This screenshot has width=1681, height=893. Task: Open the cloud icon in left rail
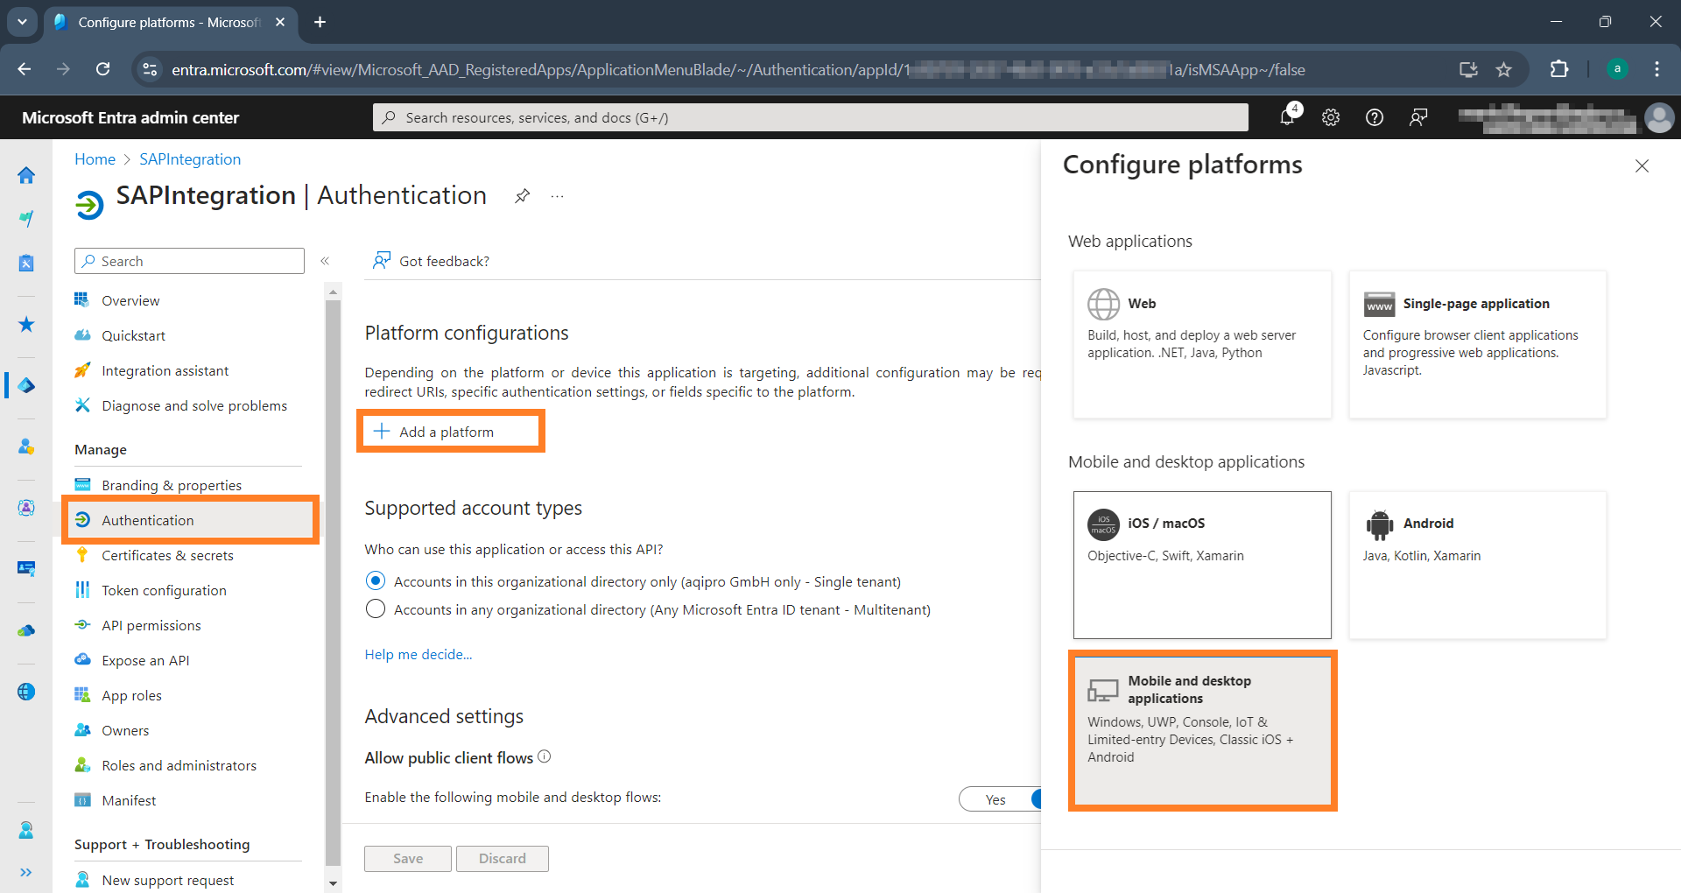coord(26,630)
